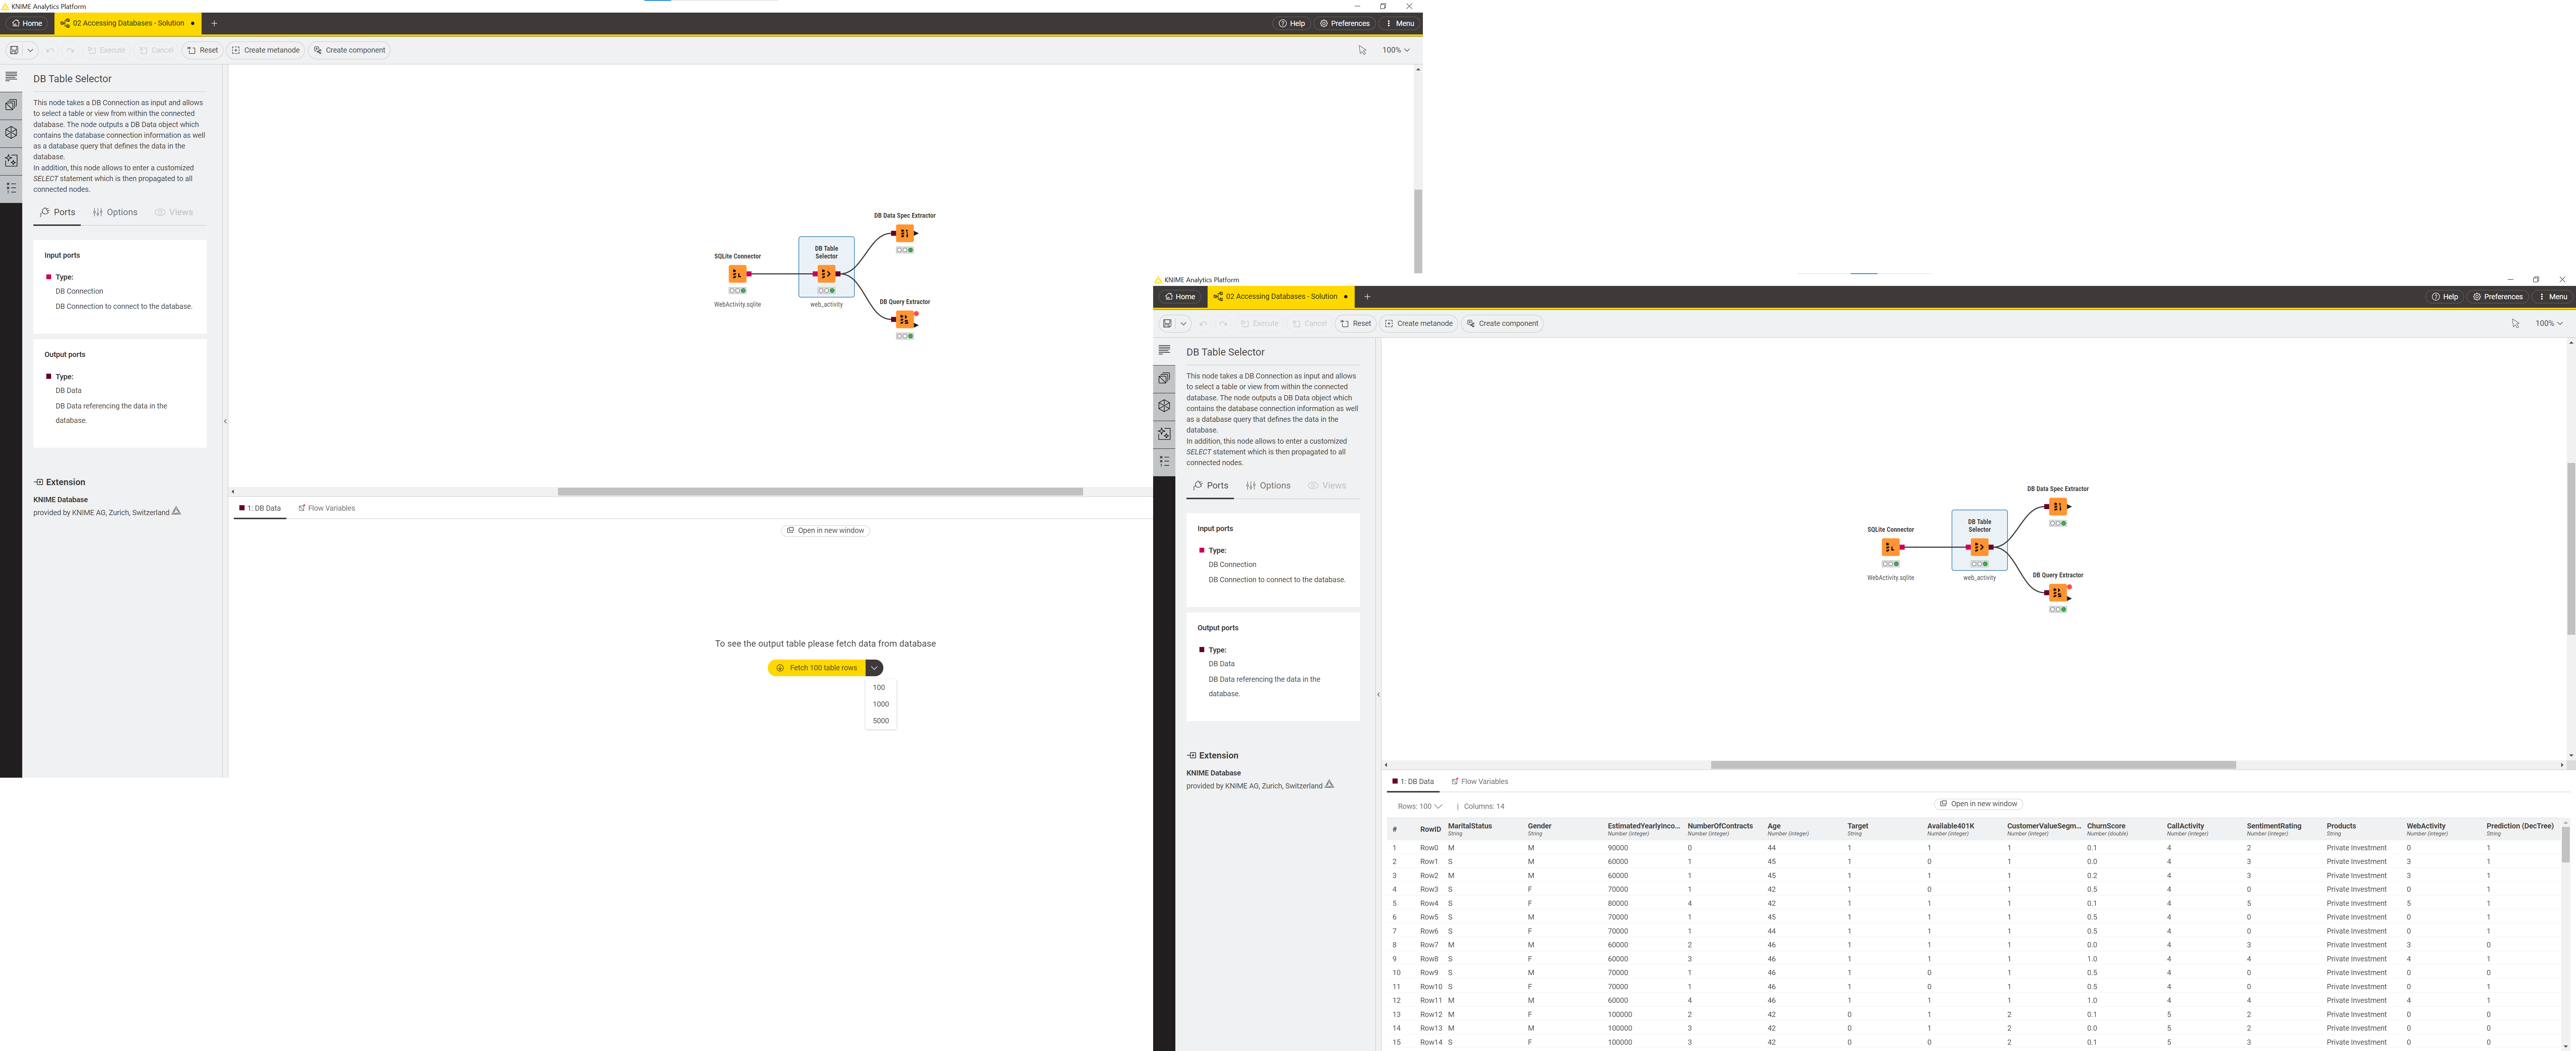Open Flow Variables tab in the right window
The image size is (2576, 1051).
click(x=1480, y=782)
